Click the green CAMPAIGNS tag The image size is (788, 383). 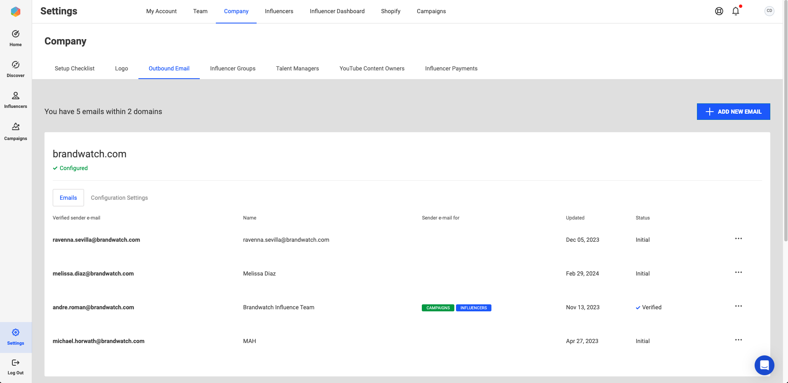pyautogui.click(x=438, y=308)
